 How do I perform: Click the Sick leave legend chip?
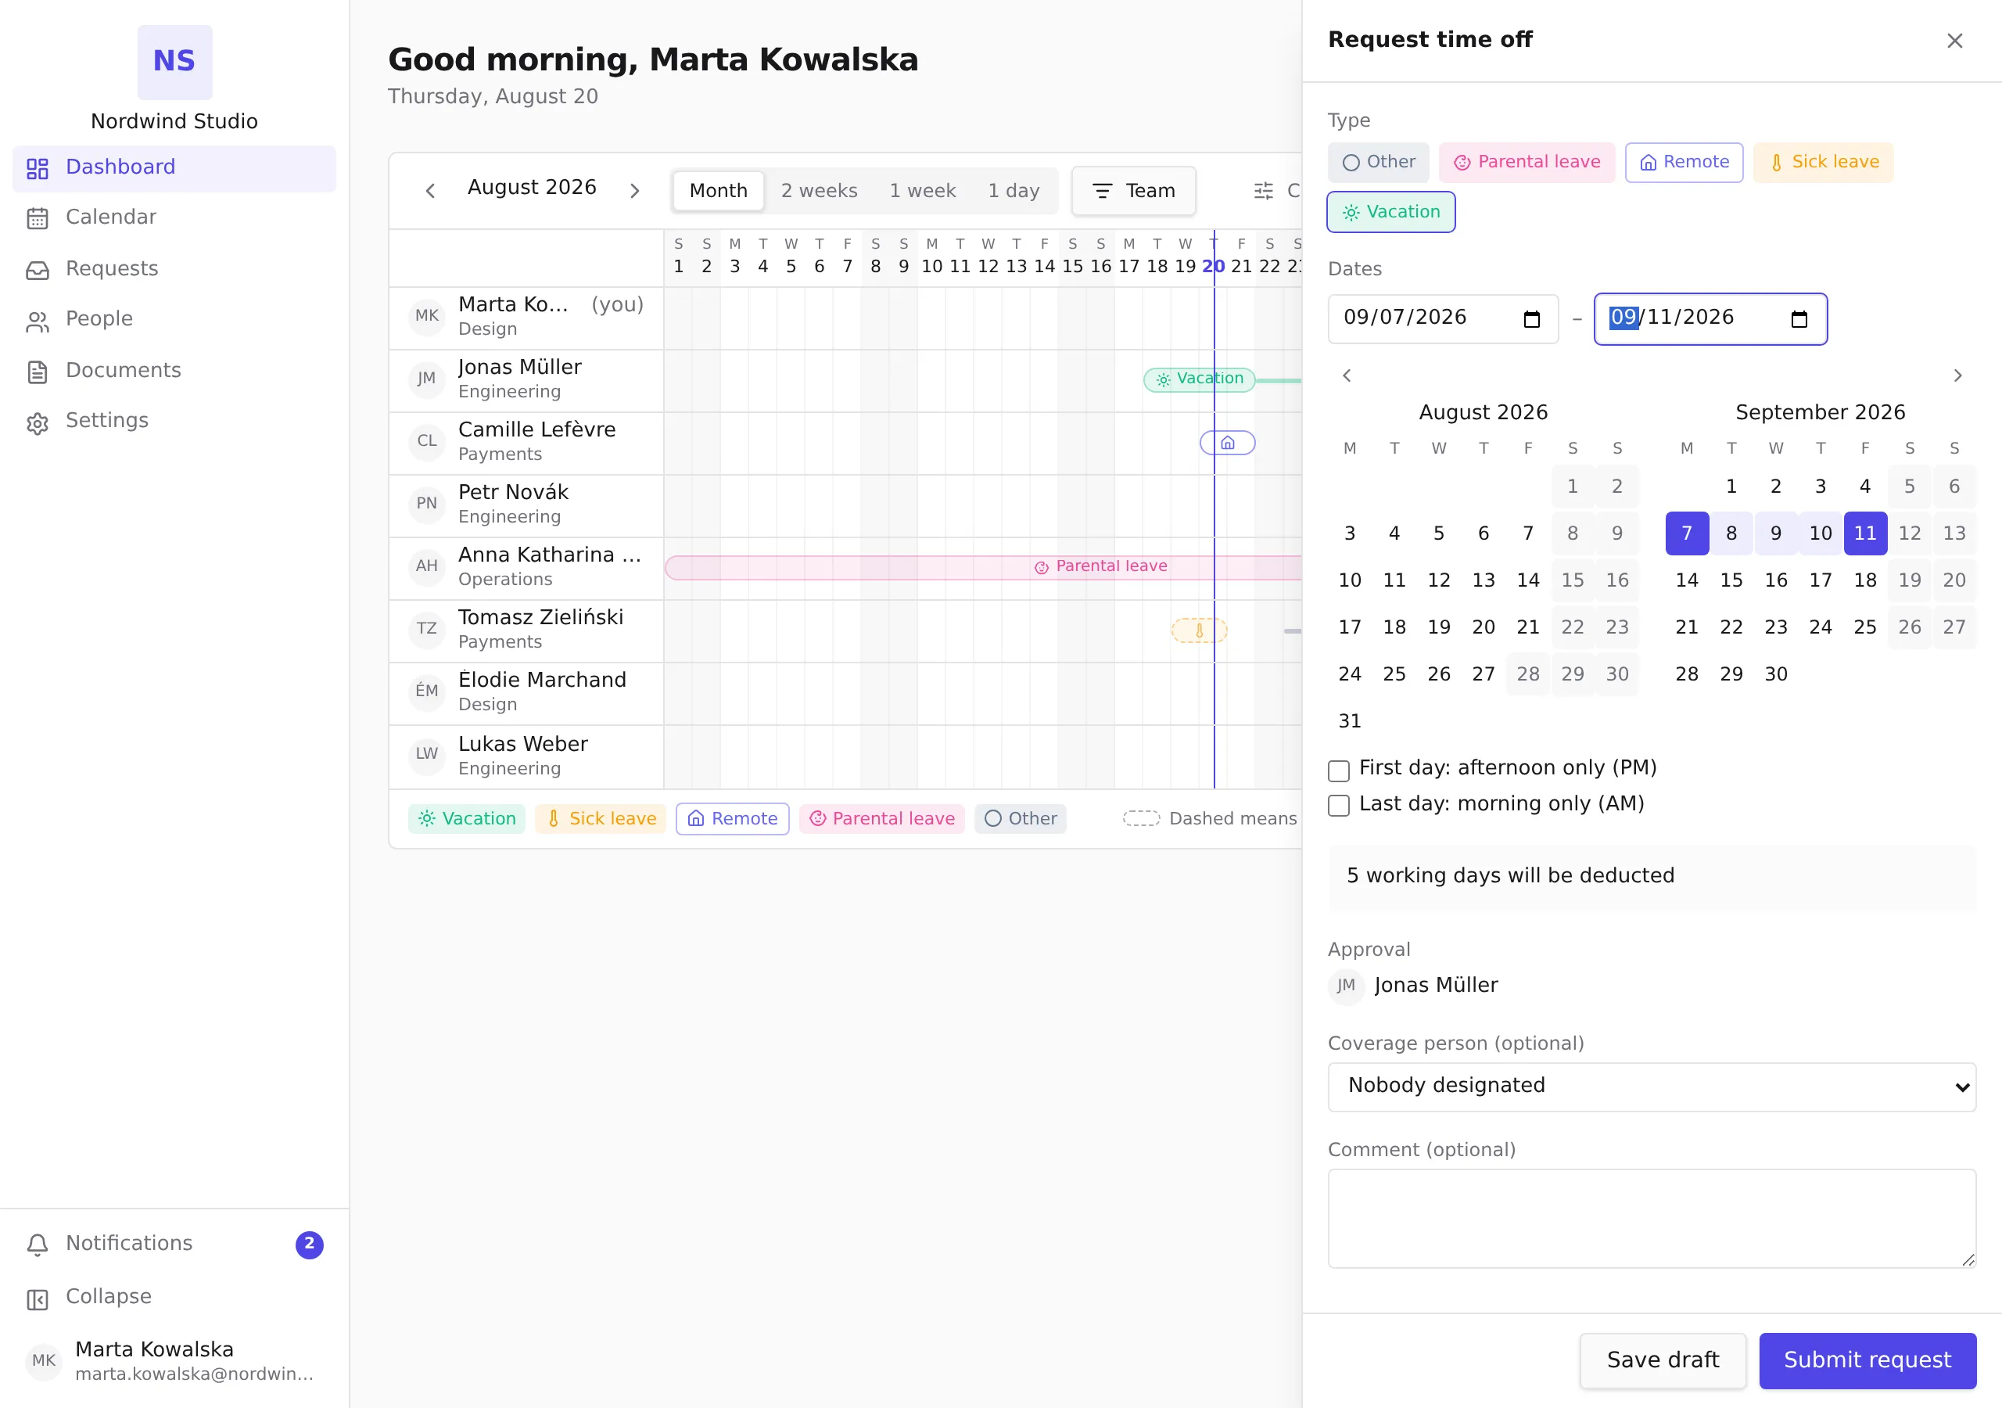pos(601,819)
